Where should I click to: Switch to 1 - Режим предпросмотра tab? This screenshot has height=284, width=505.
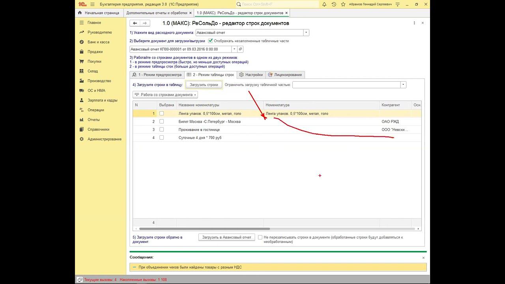click(x=157, y=75)
